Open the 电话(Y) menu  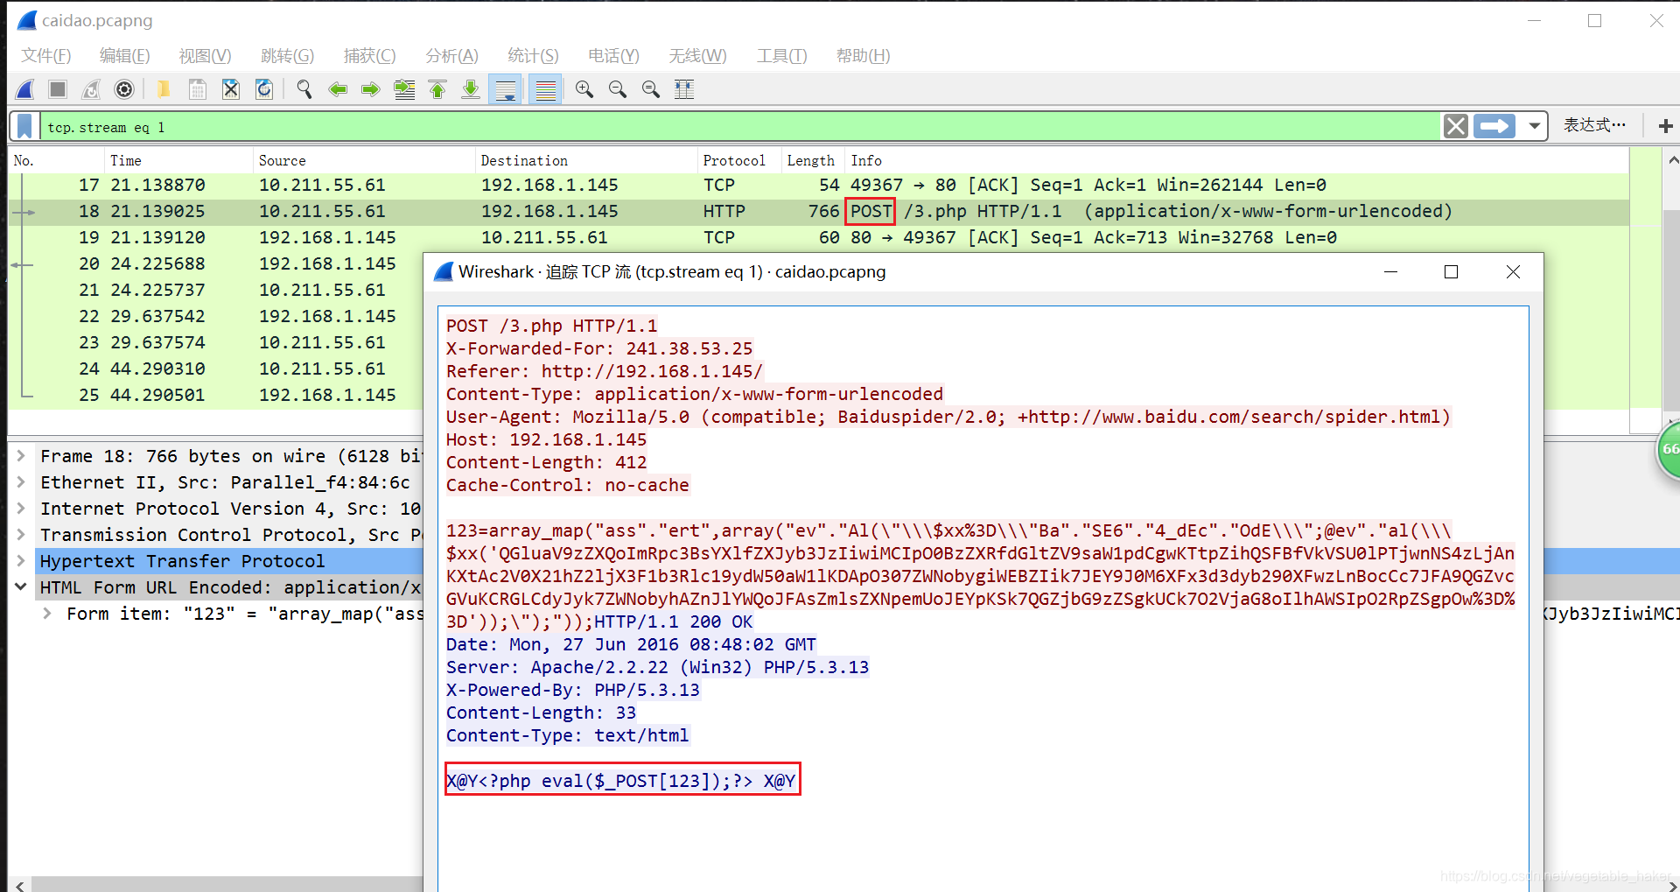point(613,56)
